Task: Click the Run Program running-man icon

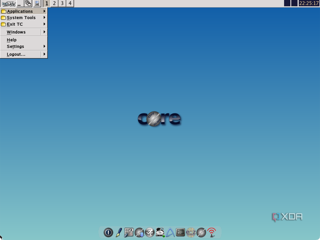Action: point(150,232)
